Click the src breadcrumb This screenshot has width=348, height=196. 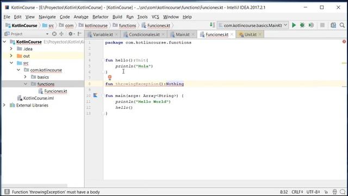point(48,26)
